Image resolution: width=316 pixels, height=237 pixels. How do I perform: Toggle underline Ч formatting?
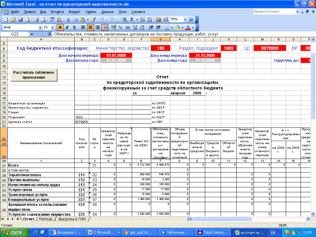[74, 27]
